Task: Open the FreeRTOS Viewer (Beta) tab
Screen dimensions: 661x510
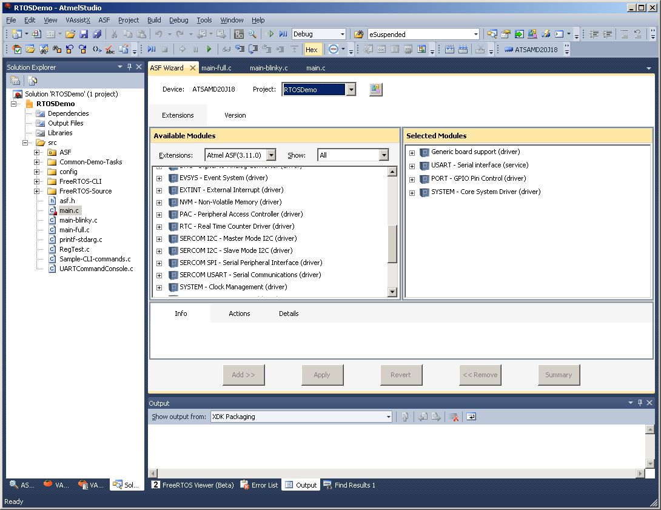Action: pos(193,485)
